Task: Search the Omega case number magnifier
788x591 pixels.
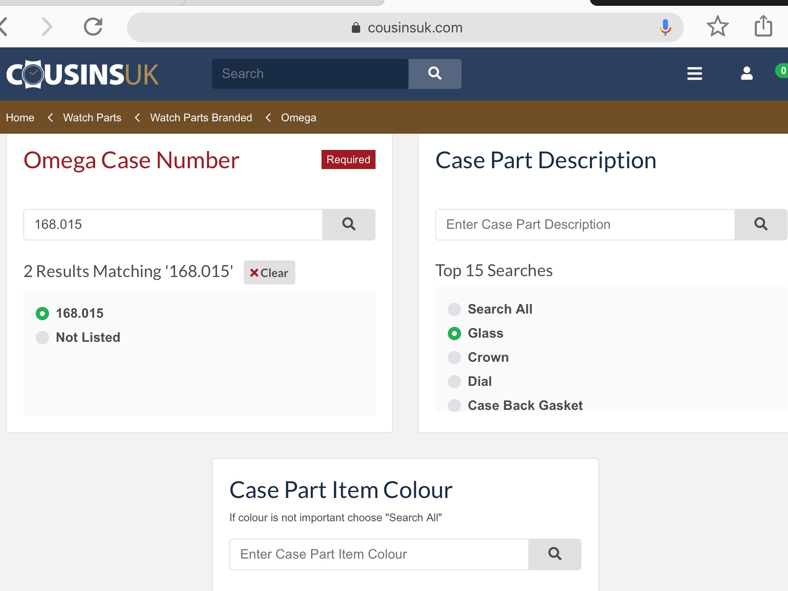Action: click(349, 224)
